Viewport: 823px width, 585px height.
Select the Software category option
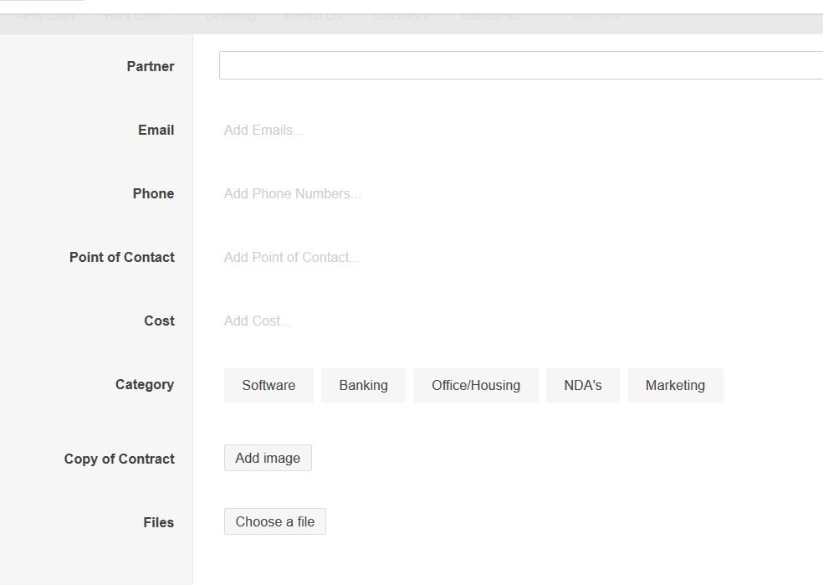pos(268,386)
